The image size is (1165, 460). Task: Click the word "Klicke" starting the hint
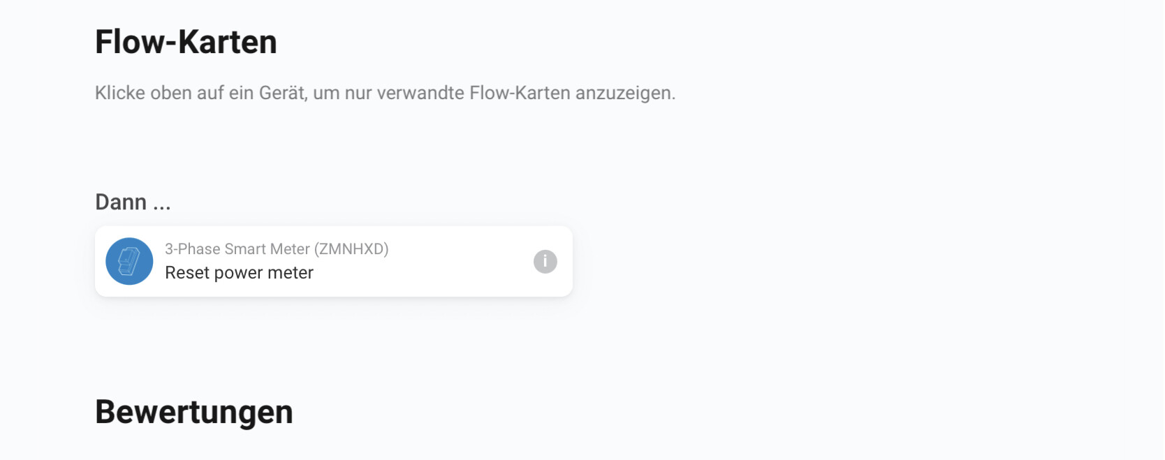tap(119, 93)
